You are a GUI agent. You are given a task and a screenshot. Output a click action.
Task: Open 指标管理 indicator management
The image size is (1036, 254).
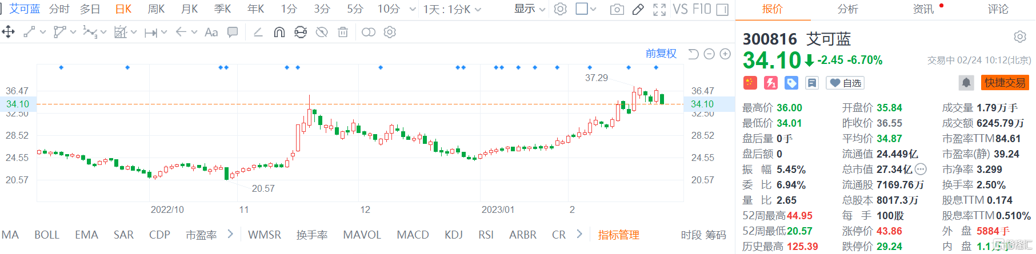[619, 235]
